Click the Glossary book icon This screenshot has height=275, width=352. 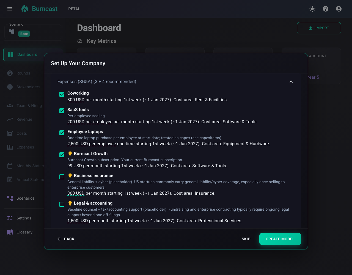10,232
